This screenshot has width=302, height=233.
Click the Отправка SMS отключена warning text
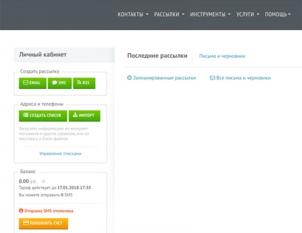[x=49, y=211]
